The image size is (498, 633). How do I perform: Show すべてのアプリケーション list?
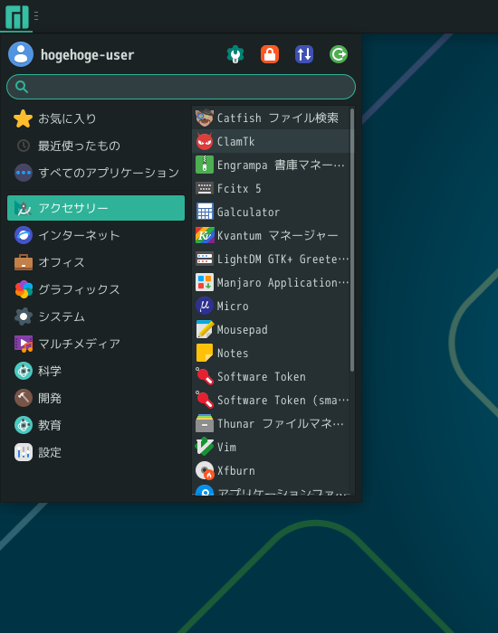tap(96, 173)
